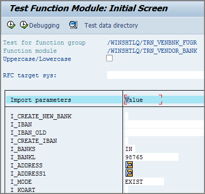Click the I_CREATE_NEW_BANK value field
This screenshot has width=205, height=194.
127,116
